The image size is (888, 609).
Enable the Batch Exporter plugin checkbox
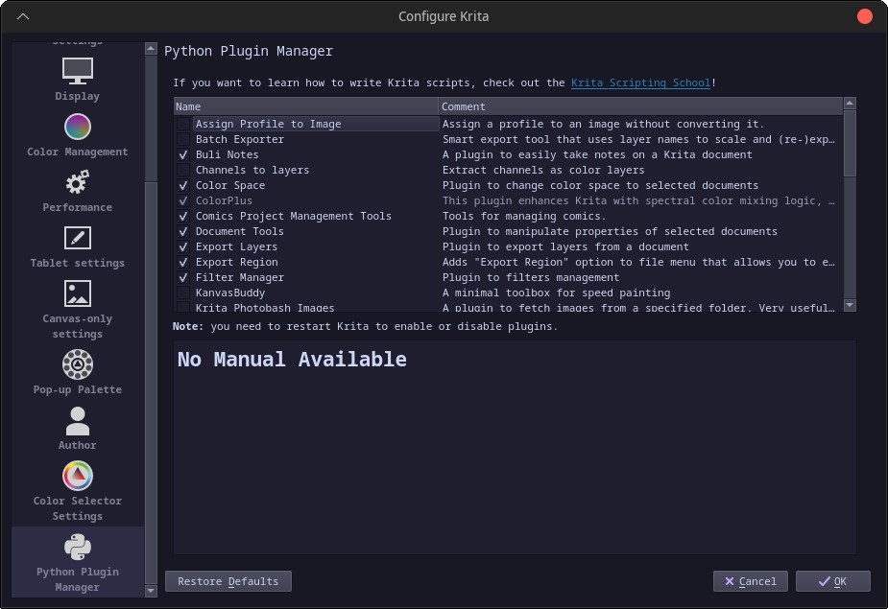pyautogui.click(x=183, y=140)
